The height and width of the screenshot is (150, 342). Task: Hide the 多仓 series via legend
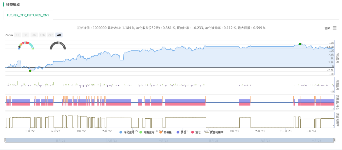182,132
